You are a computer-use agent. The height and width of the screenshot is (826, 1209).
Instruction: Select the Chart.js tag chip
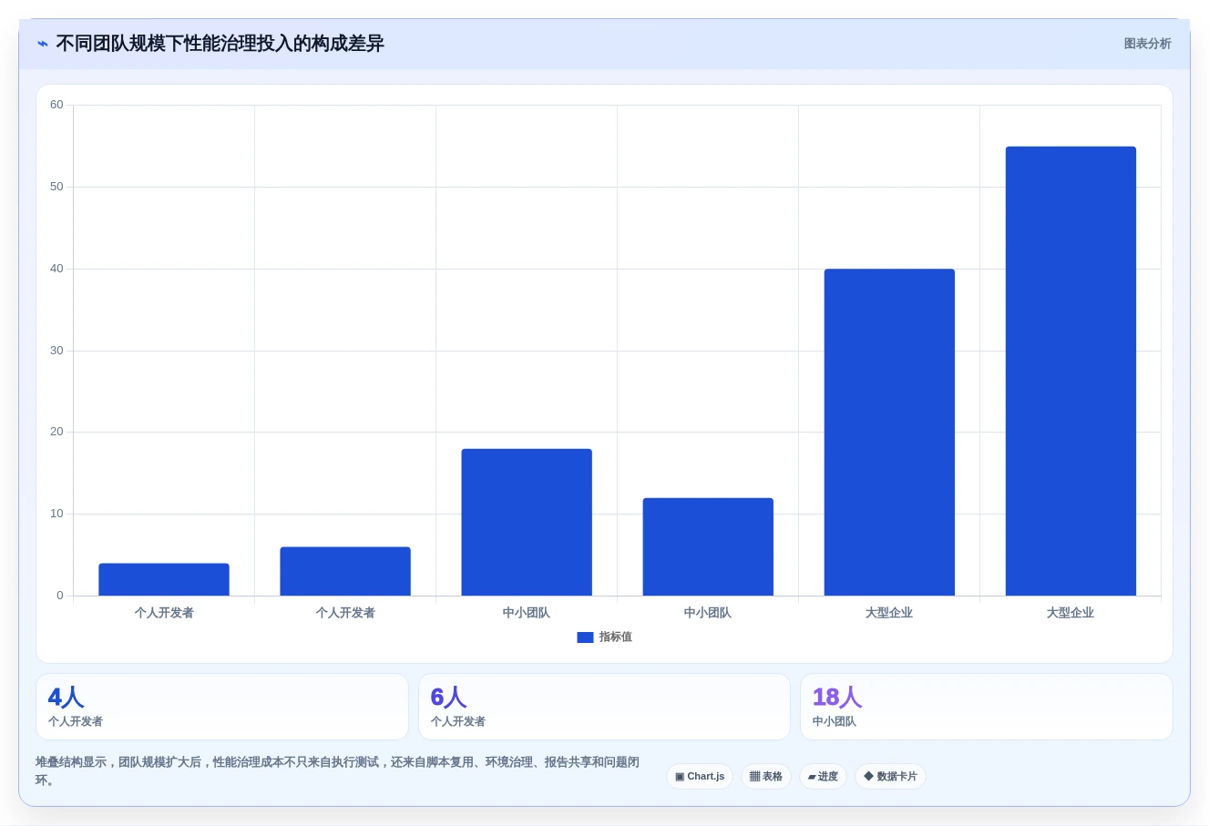[700, 777]
